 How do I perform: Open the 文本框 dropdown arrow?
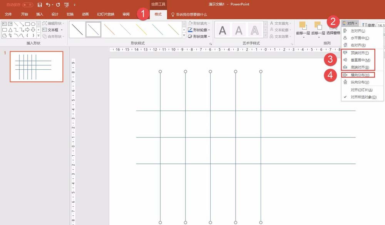tap(62, 30)
